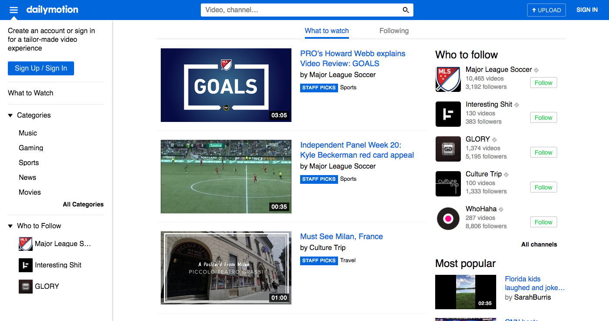Expand What to Watch in sidebar
The height and width of the screenshot is (321, 609).
[x=30, y=93]
